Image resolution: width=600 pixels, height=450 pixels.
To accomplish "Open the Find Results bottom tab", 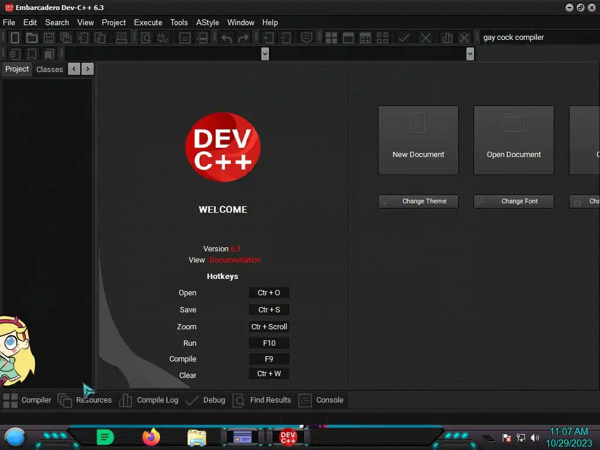I will (262, 400).
